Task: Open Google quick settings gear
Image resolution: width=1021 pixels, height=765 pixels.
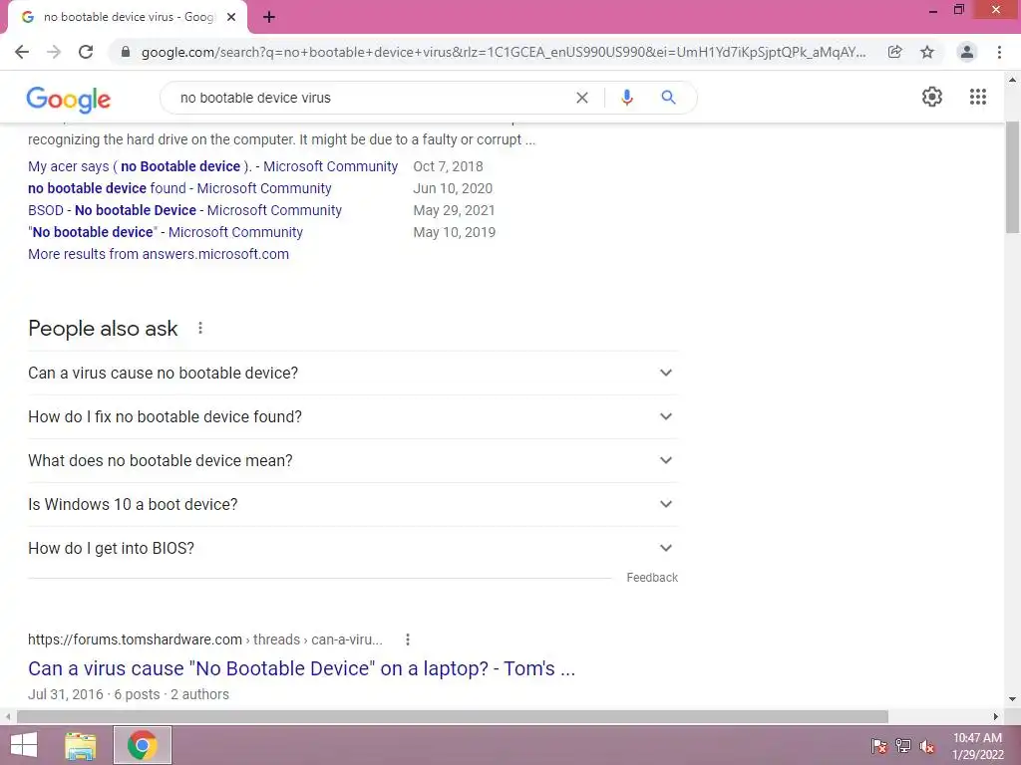Action: pos(932,97)
